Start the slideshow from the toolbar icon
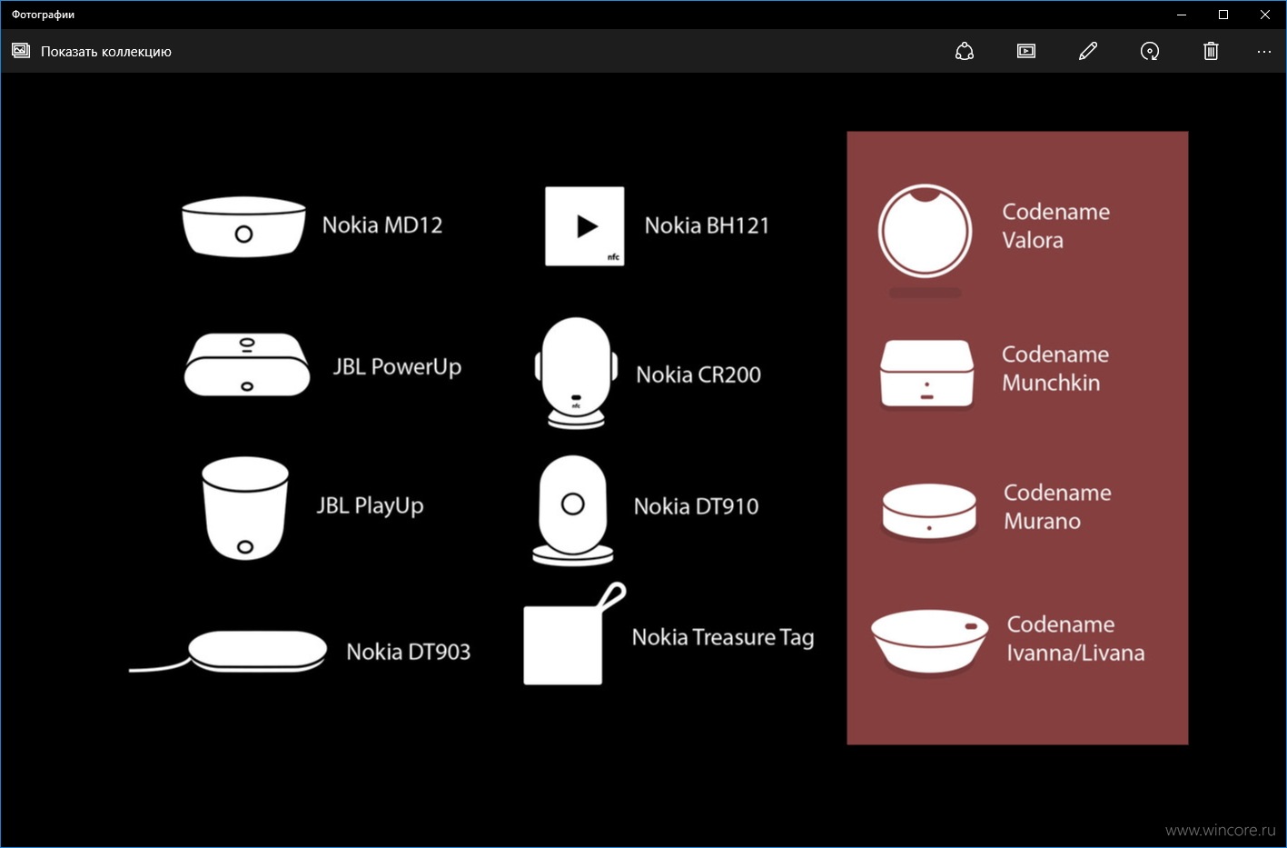 point(1026,51)
